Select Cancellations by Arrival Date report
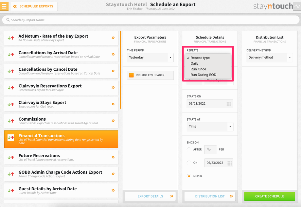301x207 pixels. point(61,55)
